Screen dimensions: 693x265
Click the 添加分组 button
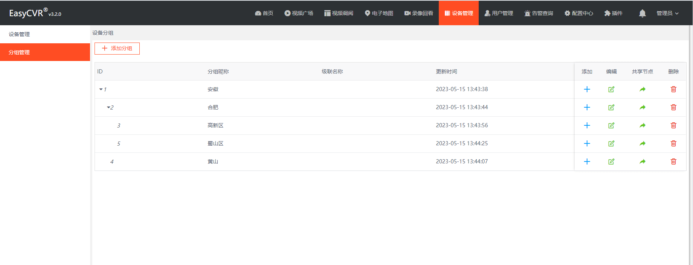click(117, 49)
